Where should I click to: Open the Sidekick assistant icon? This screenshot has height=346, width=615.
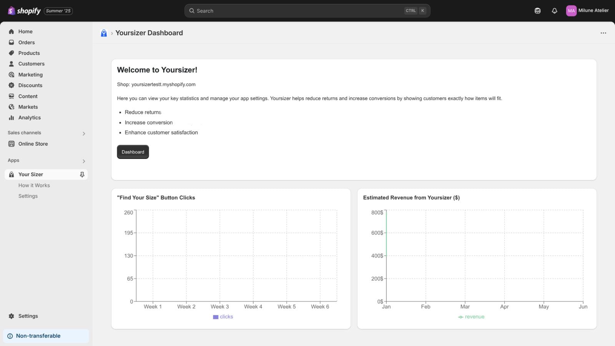[x=537, y=11]
